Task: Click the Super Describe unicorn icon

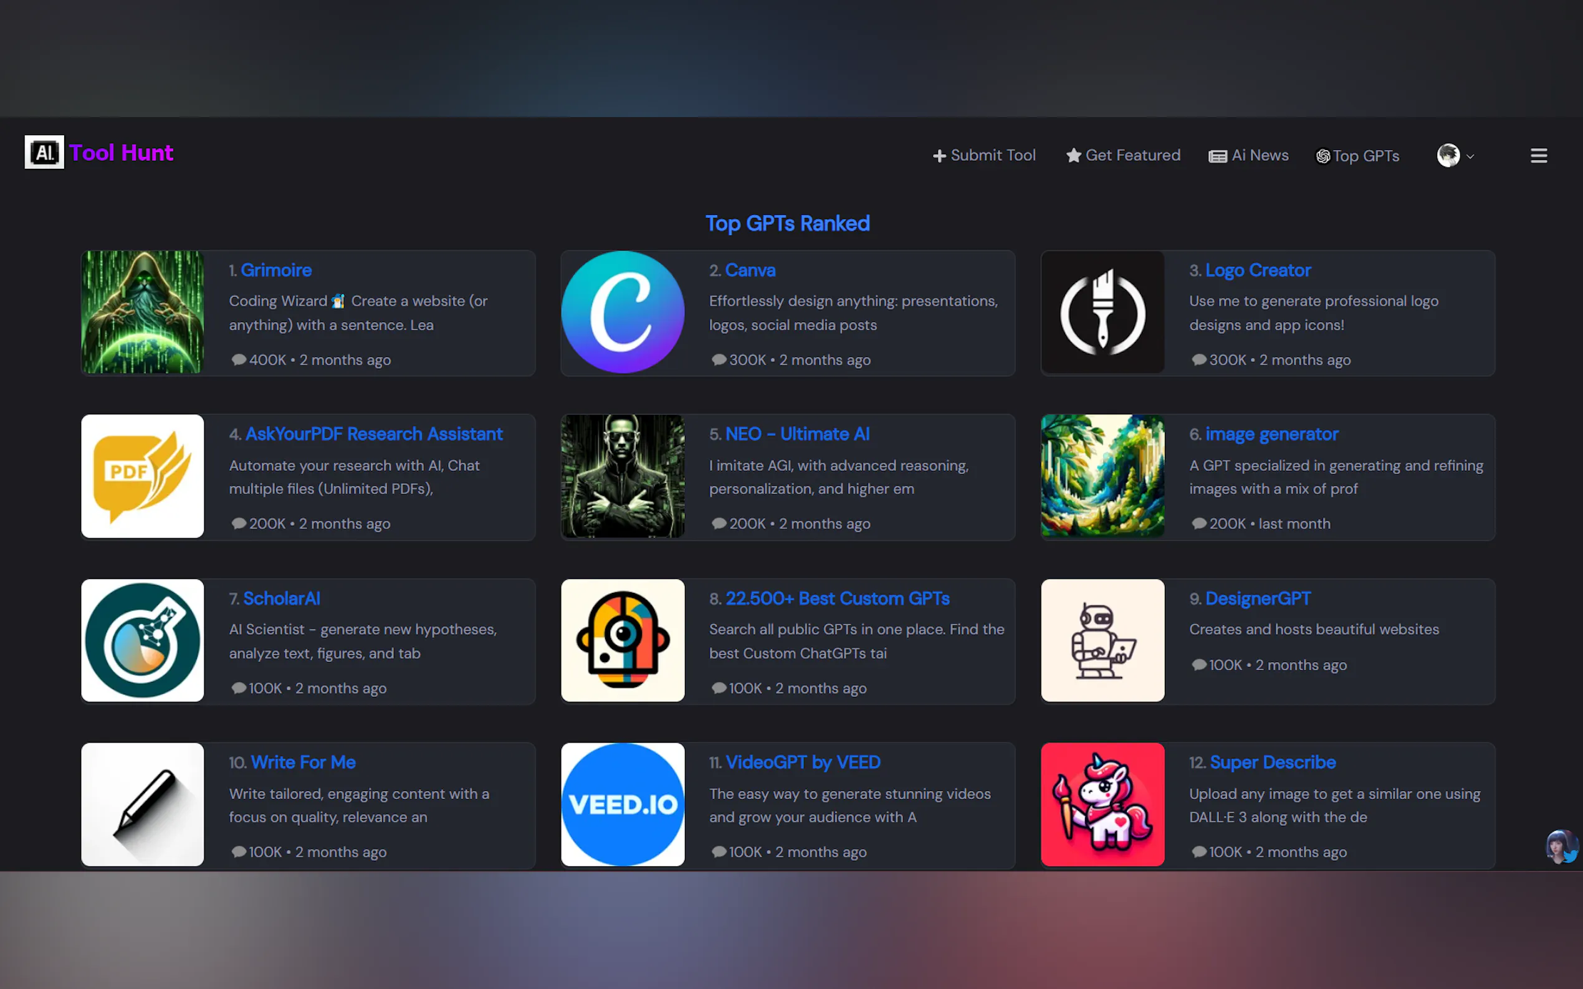Action: [1102, 805]
